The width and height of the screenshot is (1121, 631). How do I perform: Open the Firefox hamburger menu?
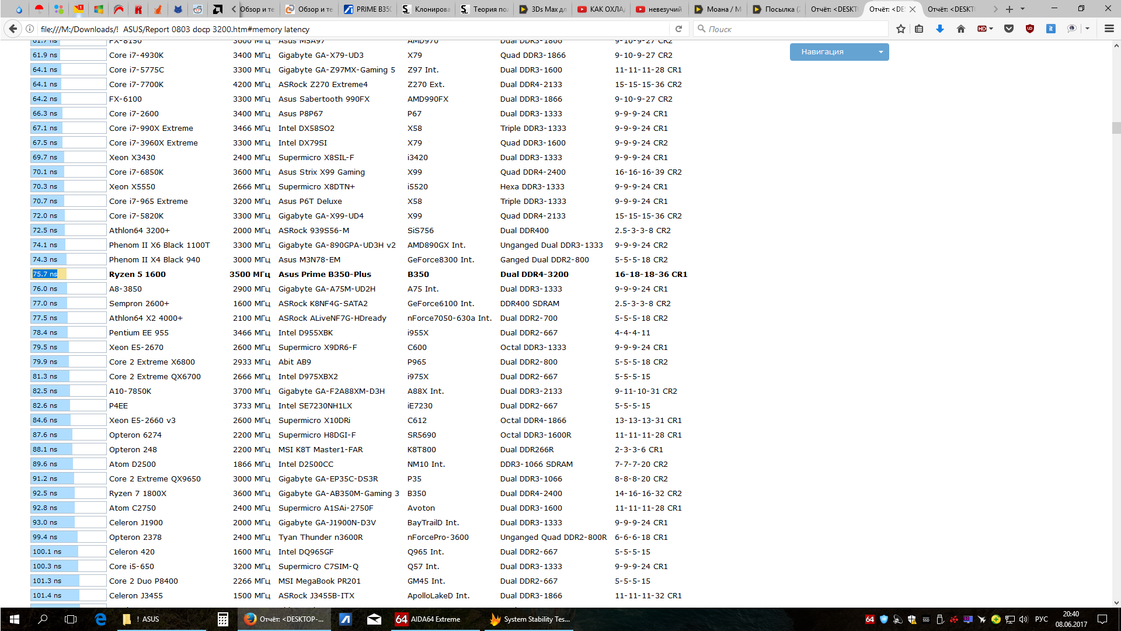point(1109,29)
